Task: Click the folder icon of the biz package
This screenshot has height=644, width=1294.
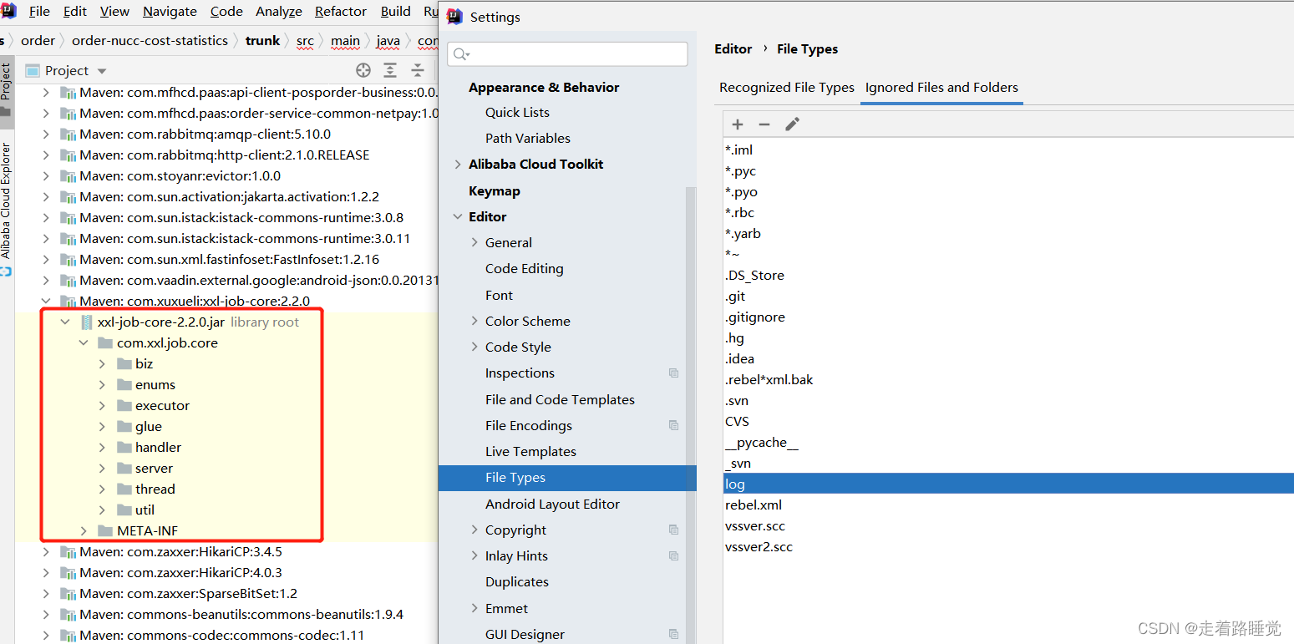Action: [x=124, y=364]
